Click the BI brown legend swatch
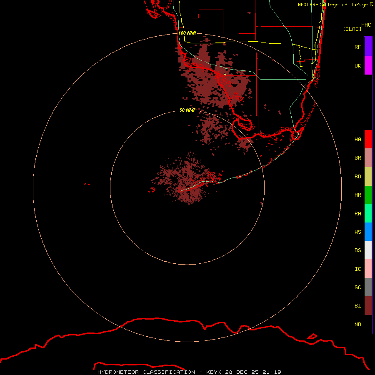The image size is (375, 375). click(x=368, y=306)
